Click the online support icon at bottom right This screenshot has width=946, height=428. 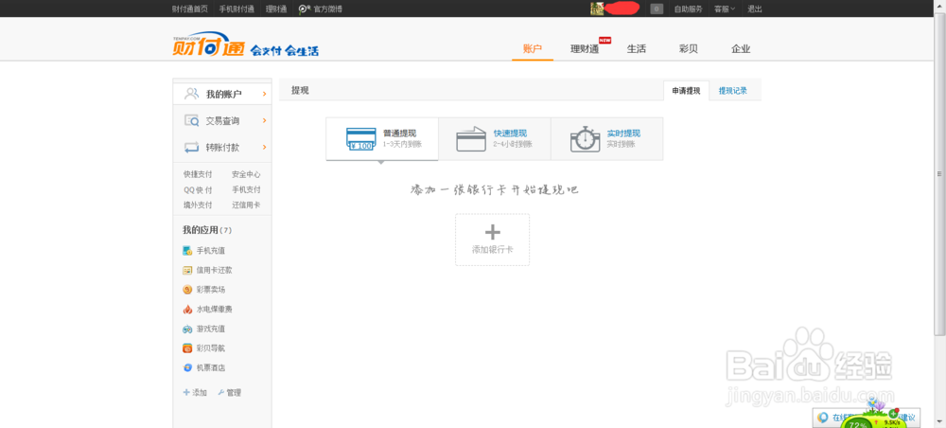pos(824,418)
